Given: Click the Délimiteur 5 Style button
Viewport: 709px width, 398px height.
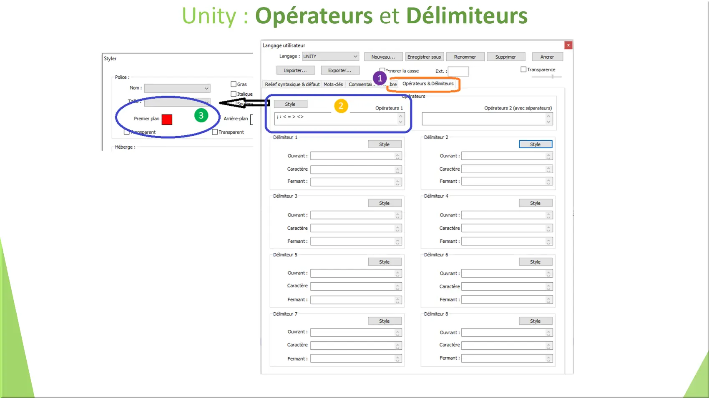Looking at the screenshot, I should [385, 261].
